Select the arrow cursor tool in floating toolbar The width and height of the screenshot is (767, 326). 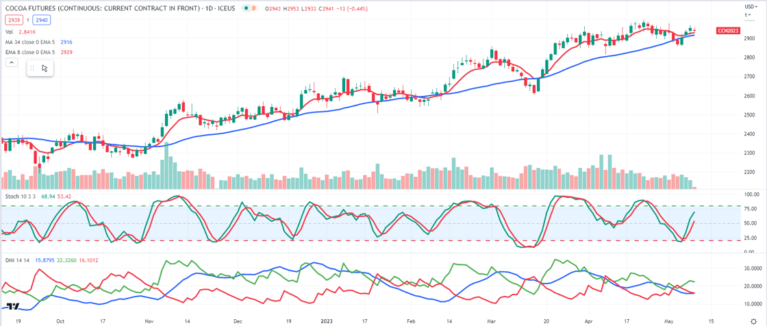tap(45, 68)
